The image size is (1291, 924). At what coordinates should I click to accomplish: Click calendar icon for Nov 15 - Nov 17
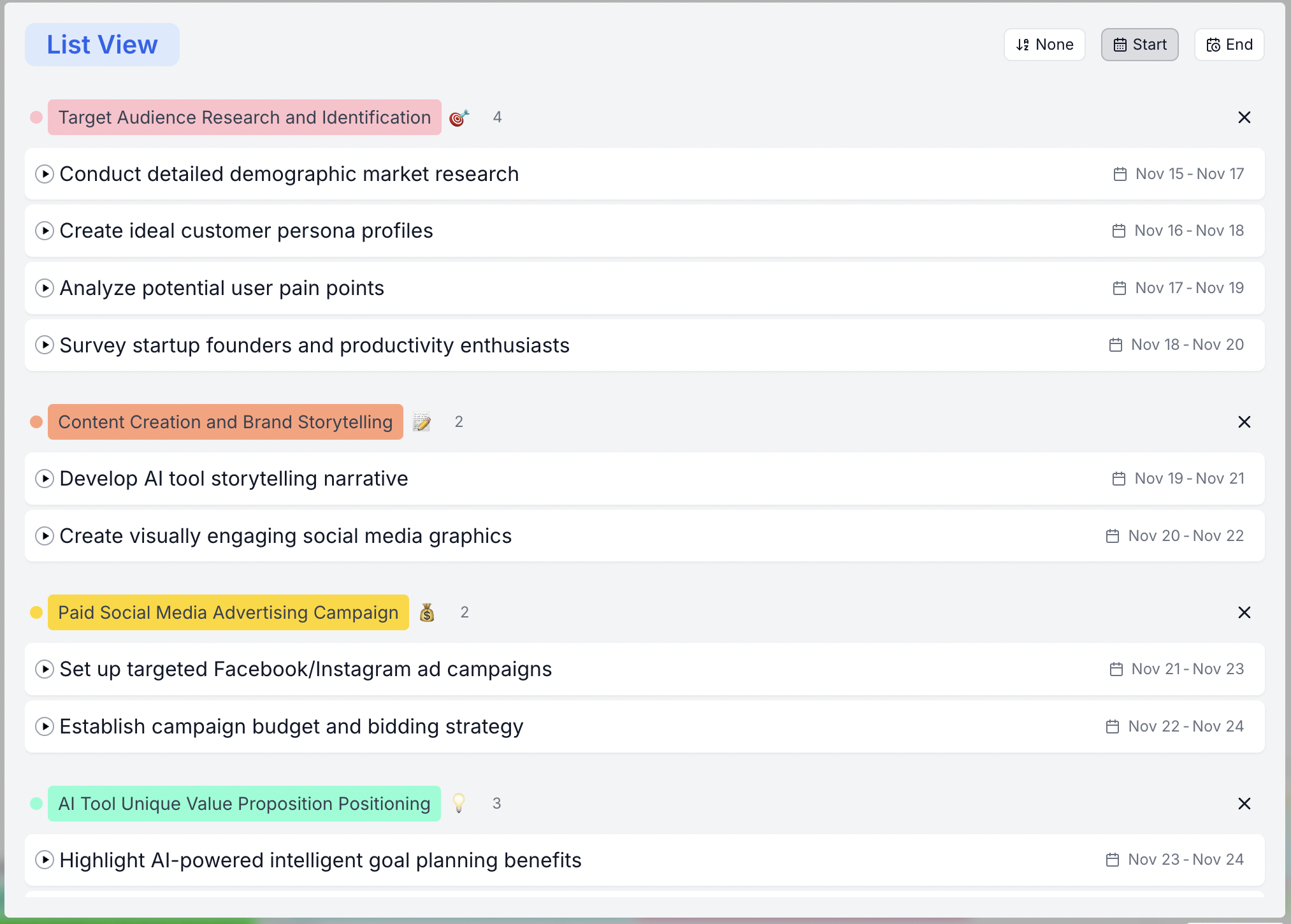[x=1120, y=174]
